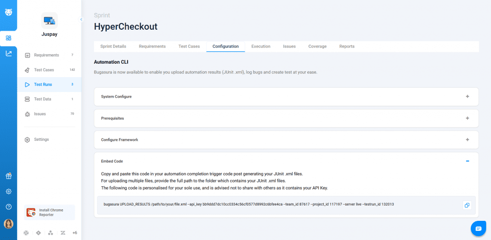Click the System Configure heading text
This screenshot has height=240, width=491.
point(116,97)
